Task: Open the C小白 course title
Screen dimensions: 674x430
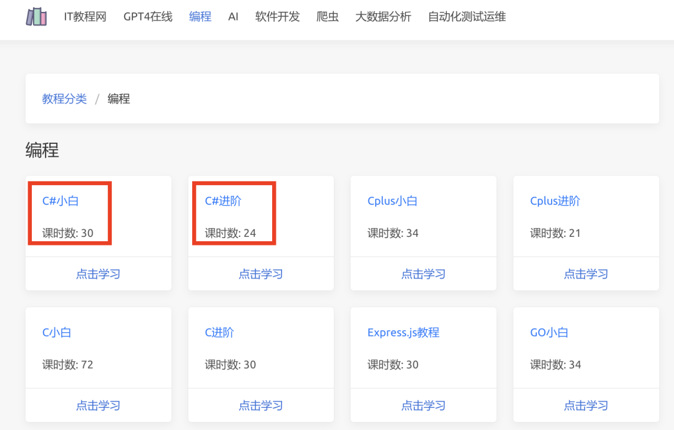Action: click(x=57, y=332)
